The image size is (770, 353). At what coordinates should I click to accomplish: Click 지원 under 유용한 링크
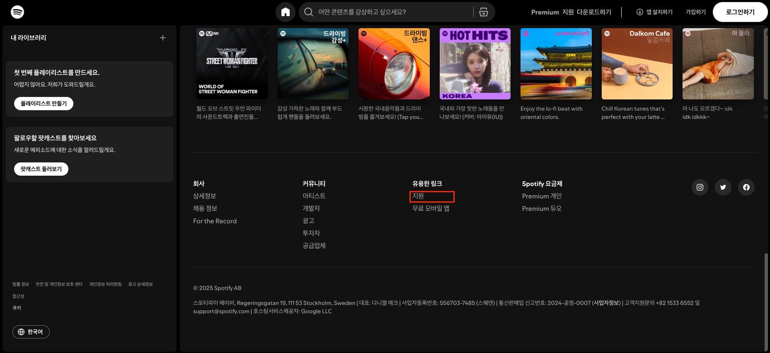(x=418, y=196)
